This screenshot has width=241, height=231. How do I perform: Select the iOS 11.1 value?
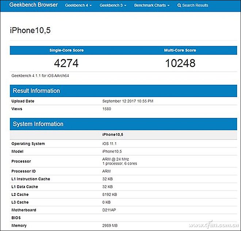coord(109,144)
